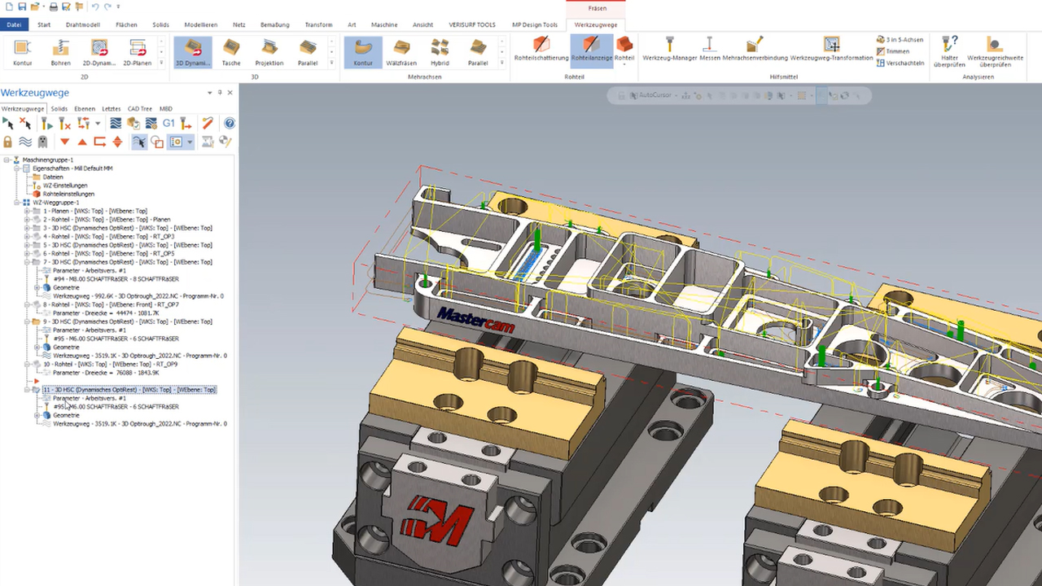Toggle the Rohteilanzeige stock display
The width and height of the screenshot is (1042, 586).
tap(590, 49)
